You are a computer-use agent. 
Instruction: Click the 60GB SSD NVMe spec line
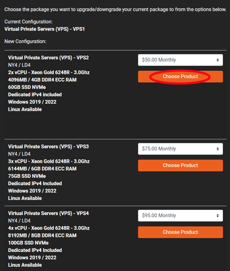tap(27, 87)
